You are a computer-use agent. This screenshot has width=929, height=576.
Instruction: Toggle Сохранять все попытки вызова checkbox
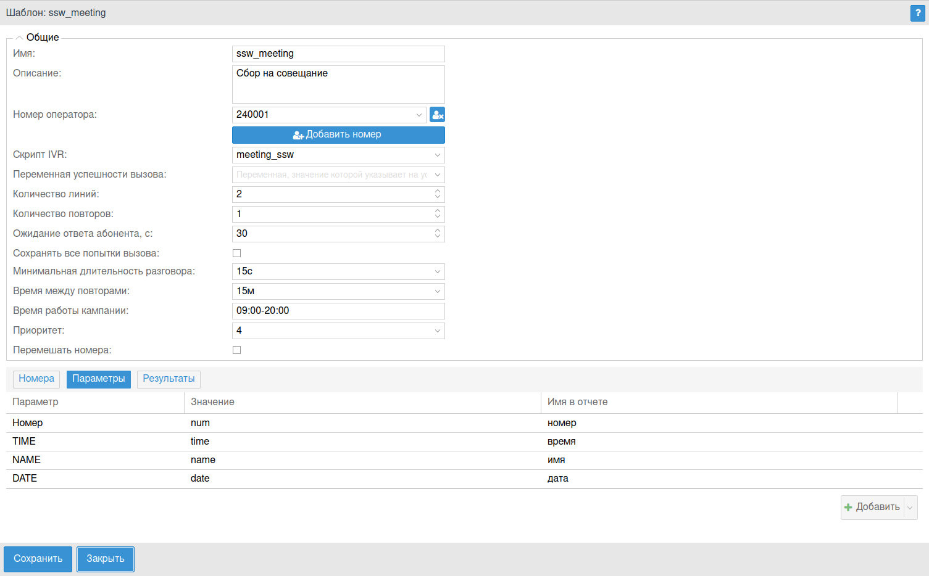pyautogui.click(x=236, y=253)
